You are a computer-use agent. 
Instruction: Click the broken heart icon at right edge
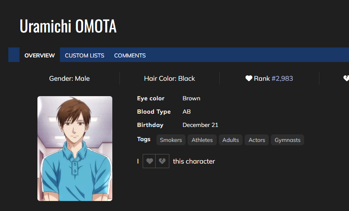click(x=346, y=78)
